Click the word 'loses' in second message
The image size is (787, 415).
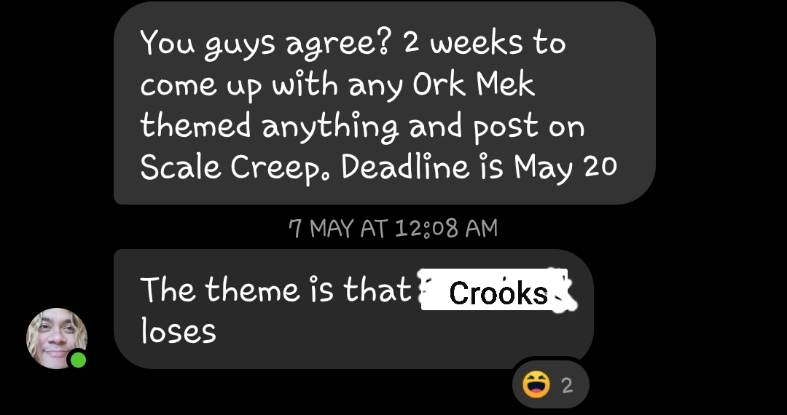tap(179, 331)
